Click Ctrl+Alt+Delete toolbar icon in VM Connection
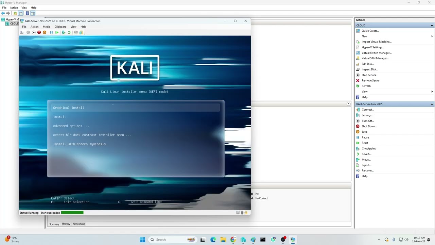The image size is (435, 245). (22, 32)
